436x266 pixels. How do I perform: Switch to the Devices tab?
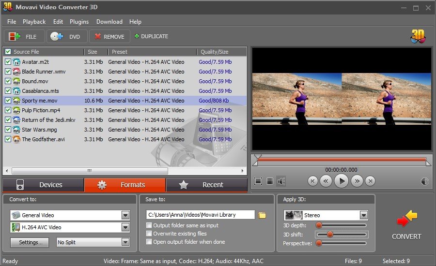coord(43,185)
